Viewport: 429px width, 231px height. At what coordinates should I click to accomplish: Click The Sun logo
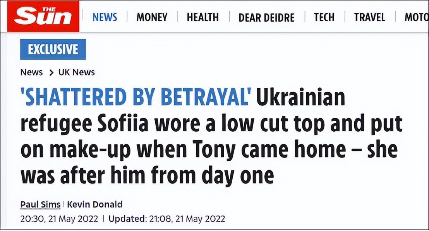pyautogui.click(x=43, y=17)
